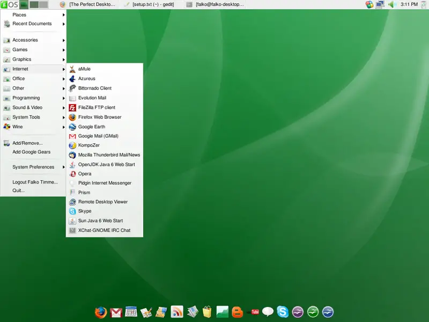Choose Google Mail (GMail) menu entry

coord(105,136)
